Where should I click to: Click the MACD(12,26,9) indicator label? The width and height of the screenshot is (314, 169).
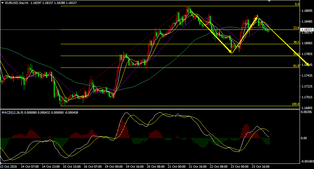pos(12,113)
